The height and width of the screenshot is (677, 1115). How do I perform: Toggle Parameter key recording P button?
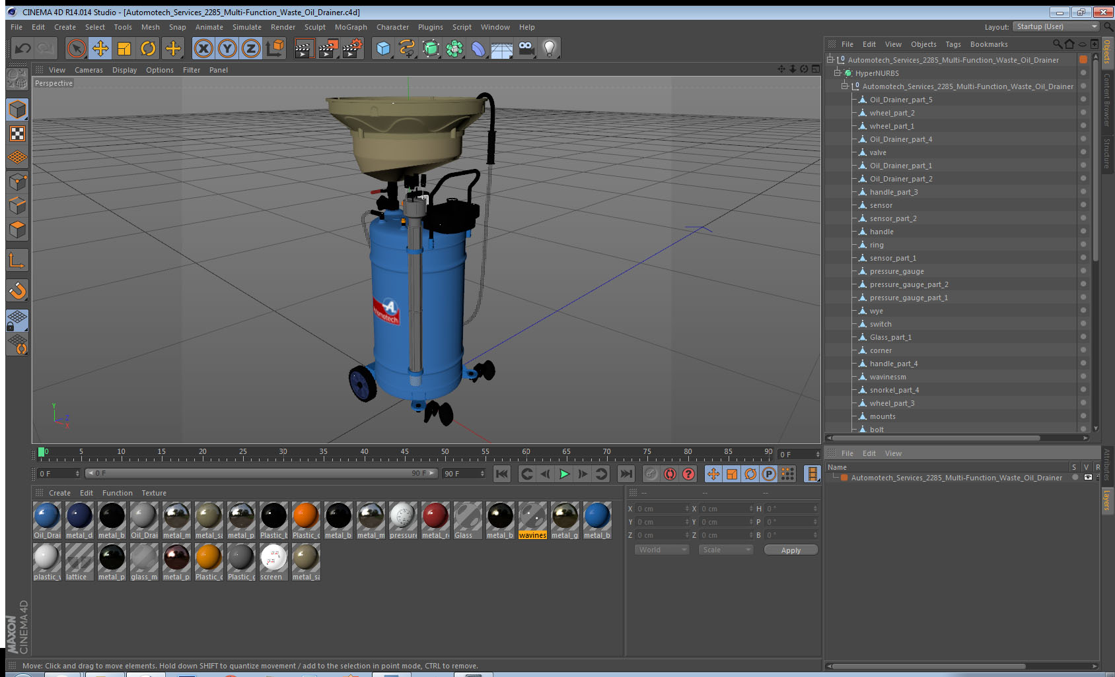point(769,474)
